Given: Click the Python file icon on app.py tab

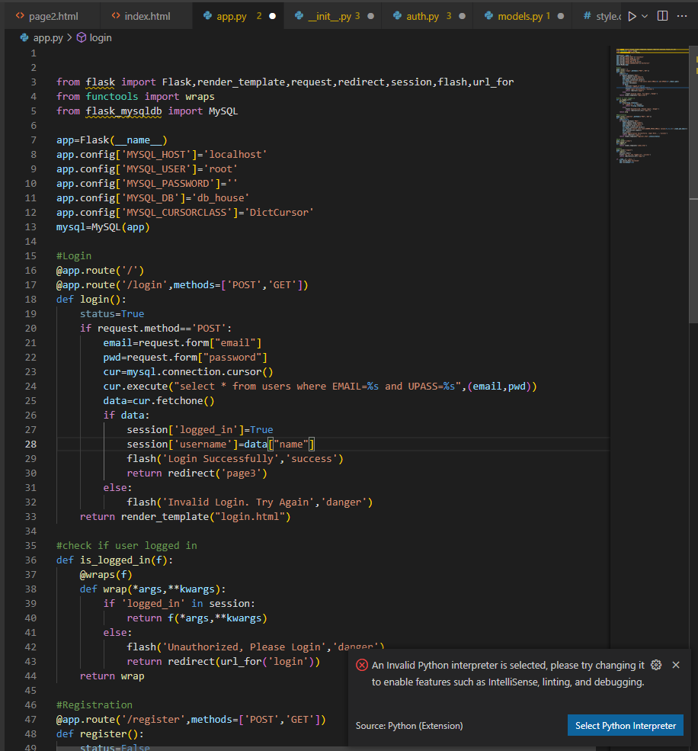Looking at the screenshot, I should pos(207,15).
